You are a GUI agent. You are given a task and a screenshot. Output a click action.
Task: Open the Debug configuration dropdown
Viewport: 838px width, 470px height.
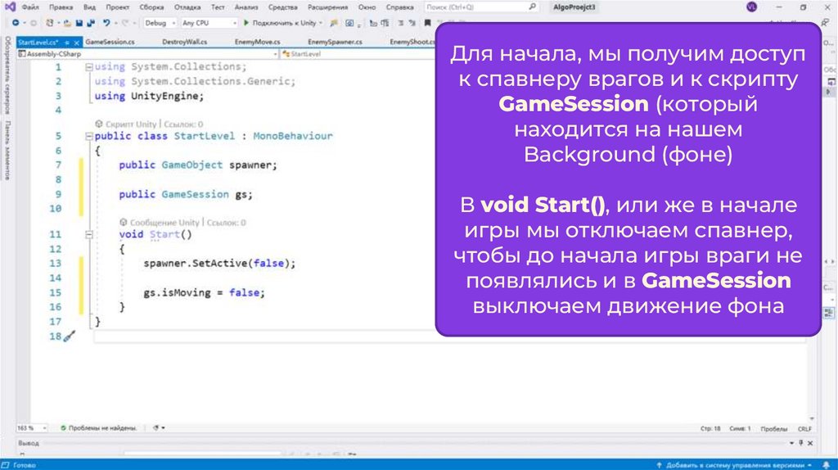pos(160,23)
